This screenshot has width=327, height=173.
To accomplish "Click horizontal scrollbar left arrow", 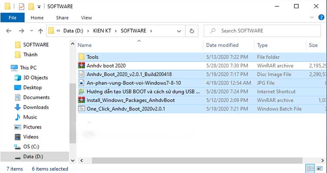I will coord(82,160).
